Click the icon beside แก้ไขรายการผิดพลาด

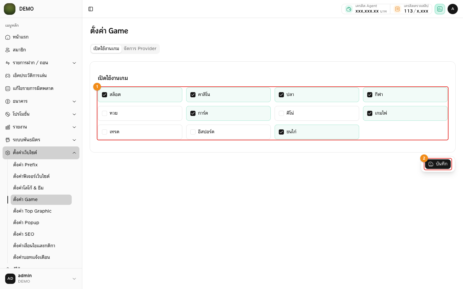pos(8,89)
